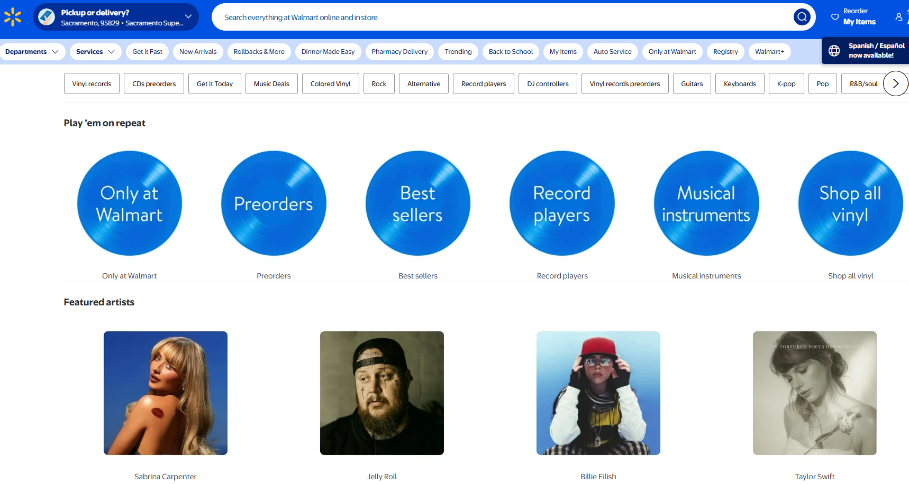909x484 pixels.
Task: Open the Departments dropdown menu
Action: [32, 52]
